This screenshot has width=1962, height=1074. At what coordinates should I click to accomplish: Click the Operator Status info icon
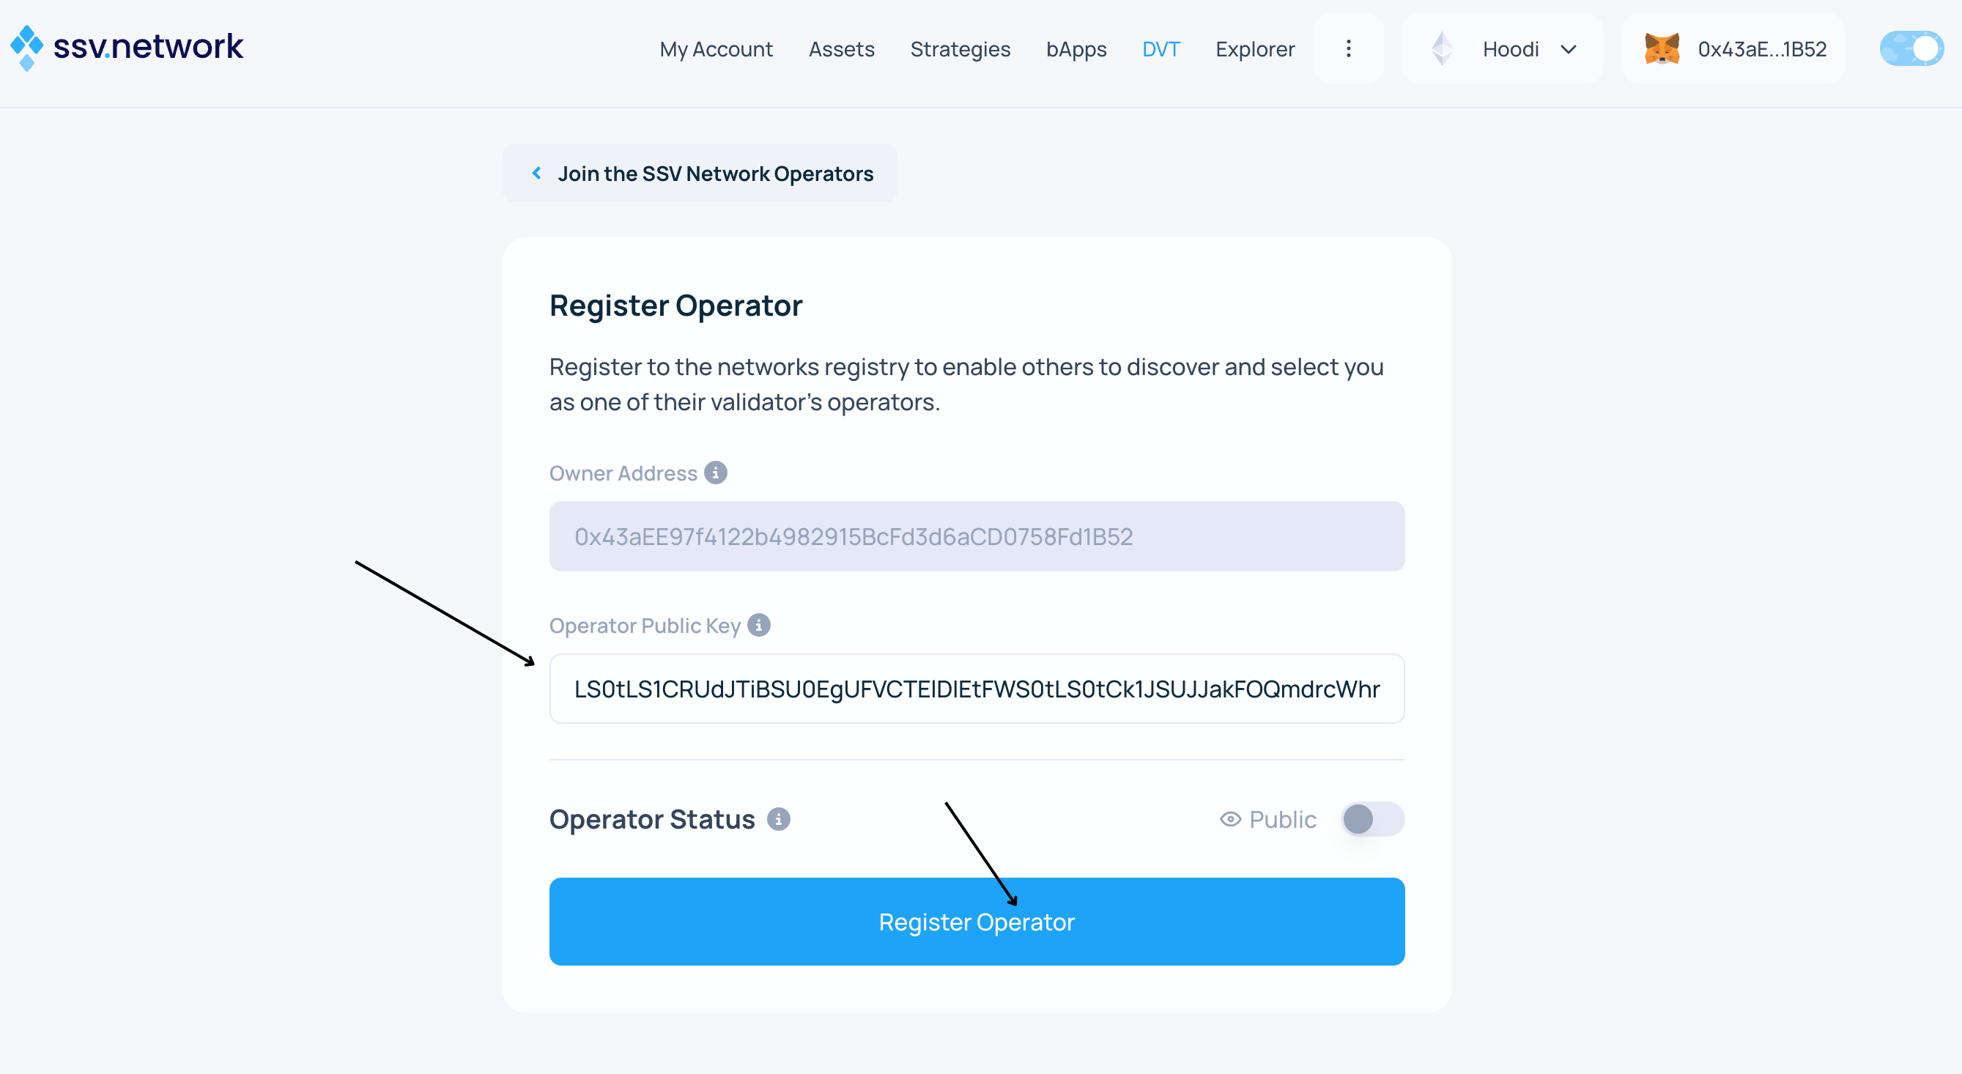(x=778, y=820)
